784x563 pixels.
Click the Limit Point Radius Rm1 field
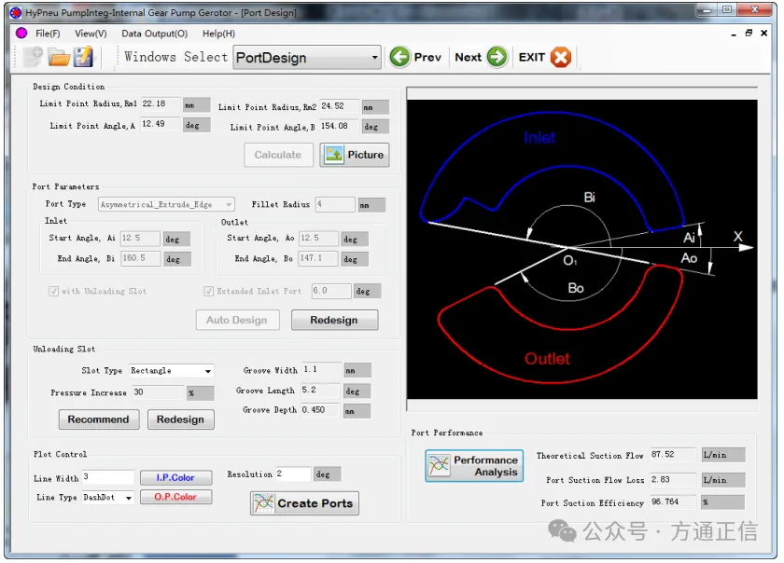point(160,103)
